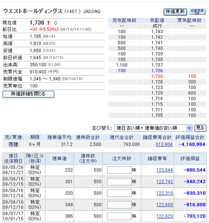Click valuation loss -840,242
The width and height of the screenshot is (209, 223).
click(x=194, y=182)
